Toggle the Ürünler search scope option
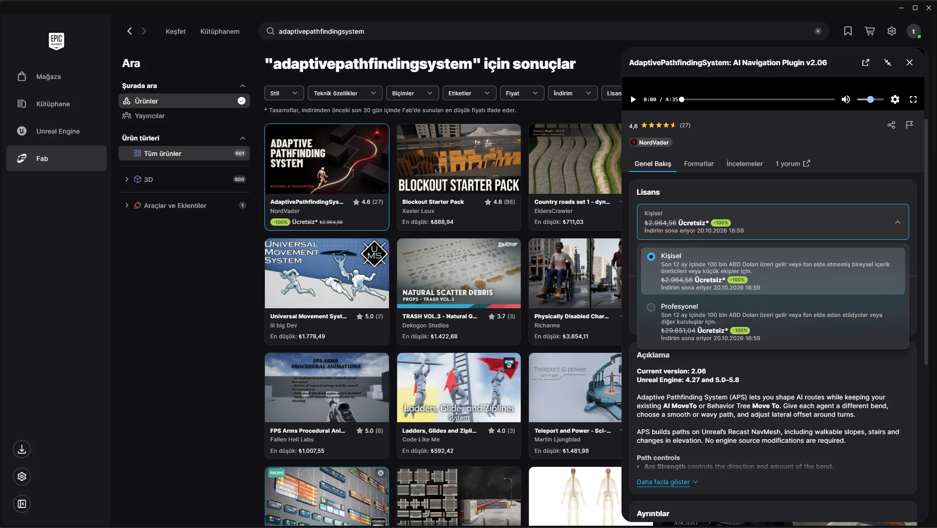The width and height of the screenshot is (937, 528). click(x=184, y=101)
